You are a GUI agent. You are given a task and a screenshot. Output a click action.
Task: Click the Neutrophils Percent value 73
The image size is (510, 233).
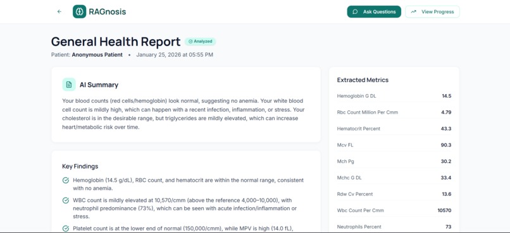point(448,227)
